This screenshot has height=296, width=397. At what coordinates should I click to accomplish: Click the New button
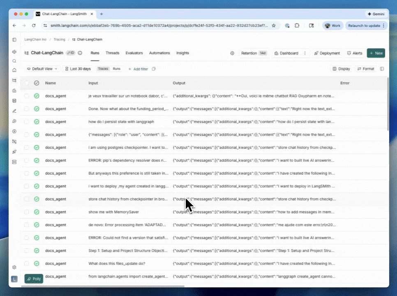(x=376, y=53)
